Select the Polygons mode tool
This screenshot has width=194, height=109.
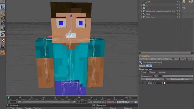(3, 28)
